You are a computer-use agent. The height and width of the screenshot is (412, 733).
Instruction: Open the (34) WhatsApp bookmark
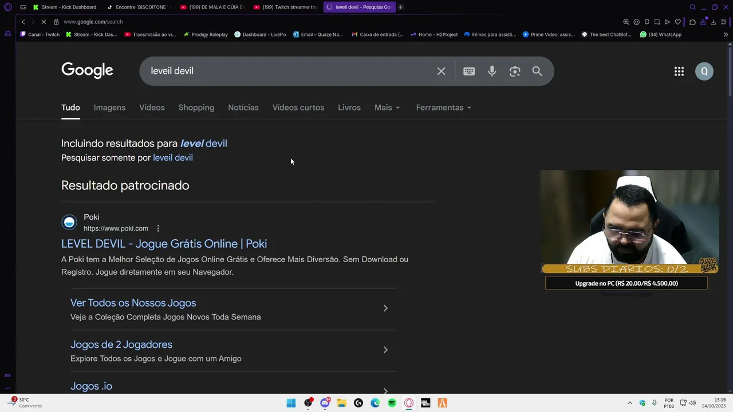[x=661, y=34]
